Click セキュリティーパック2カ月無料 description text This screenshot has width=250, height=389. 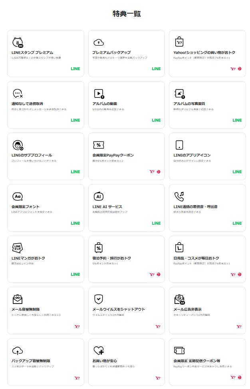point(192,315)
